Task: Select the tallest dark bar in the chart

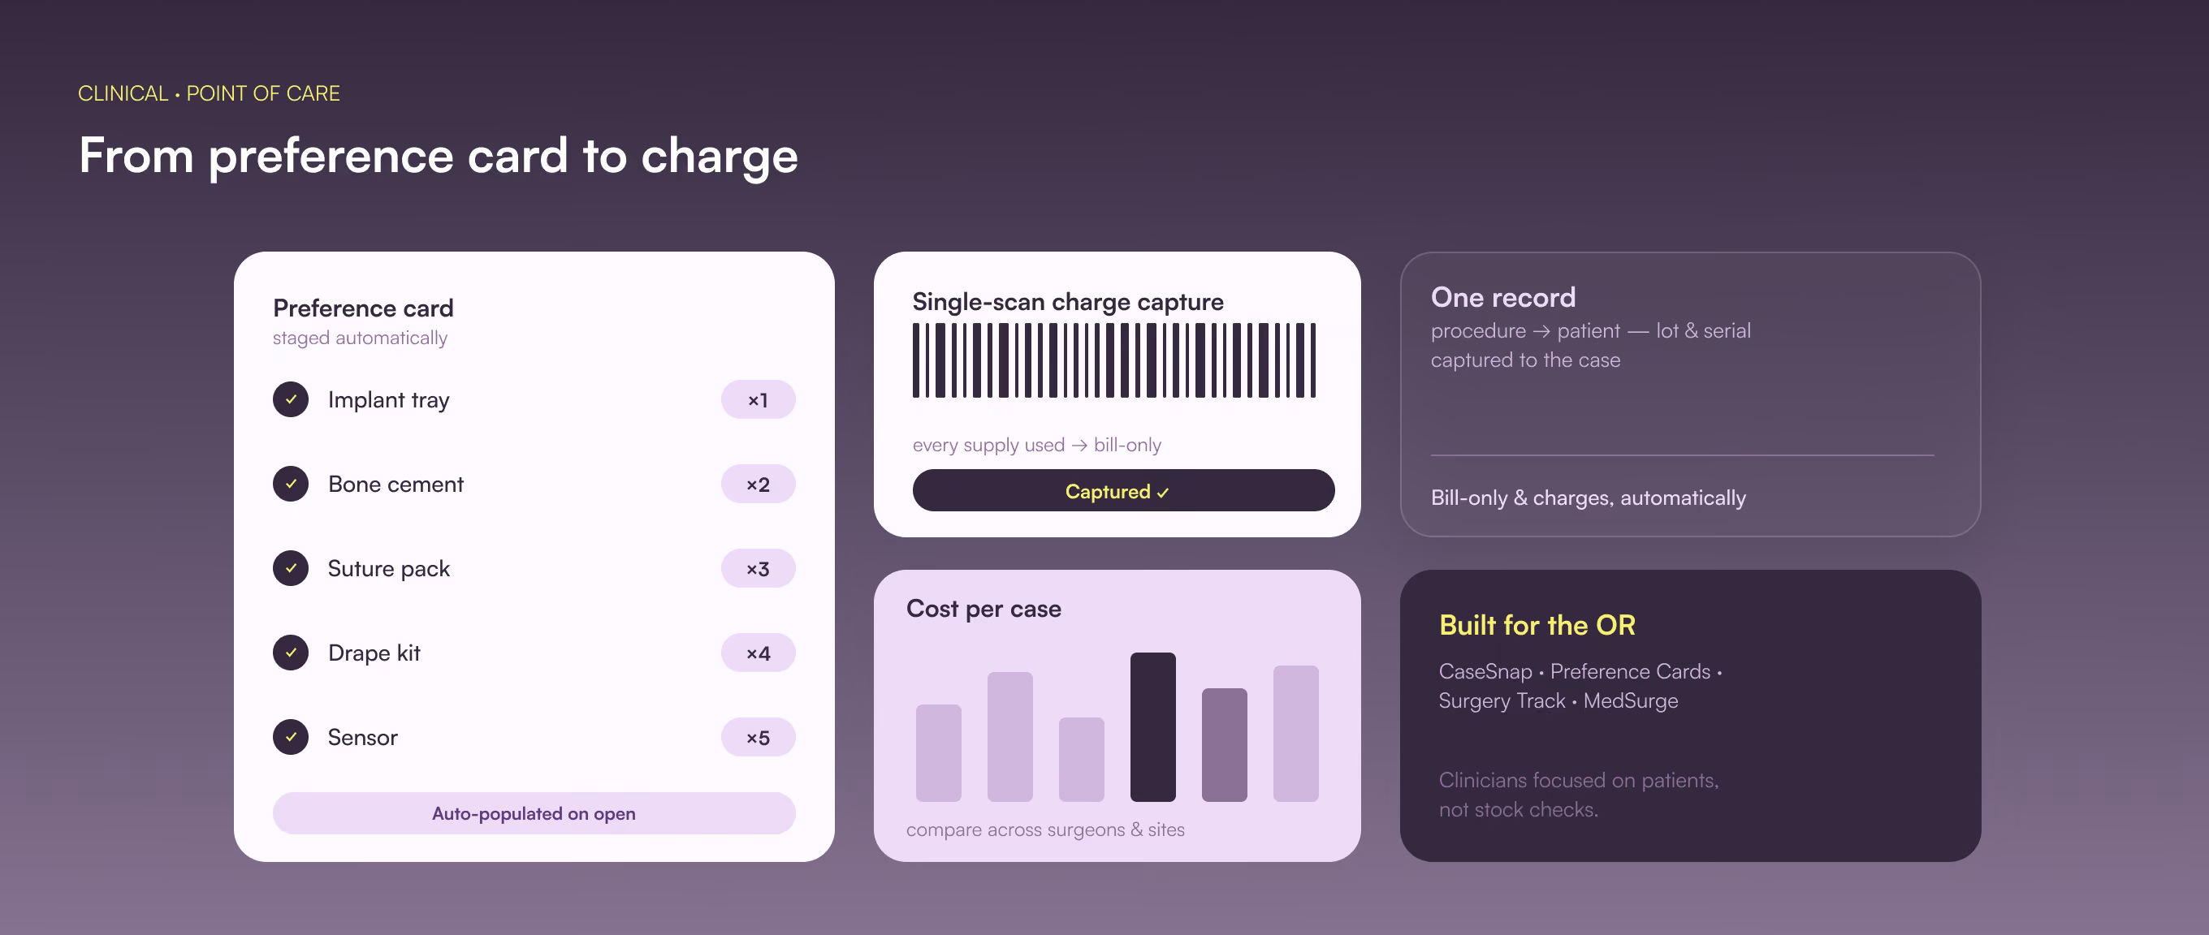Action: click(x=1152, y=726)
